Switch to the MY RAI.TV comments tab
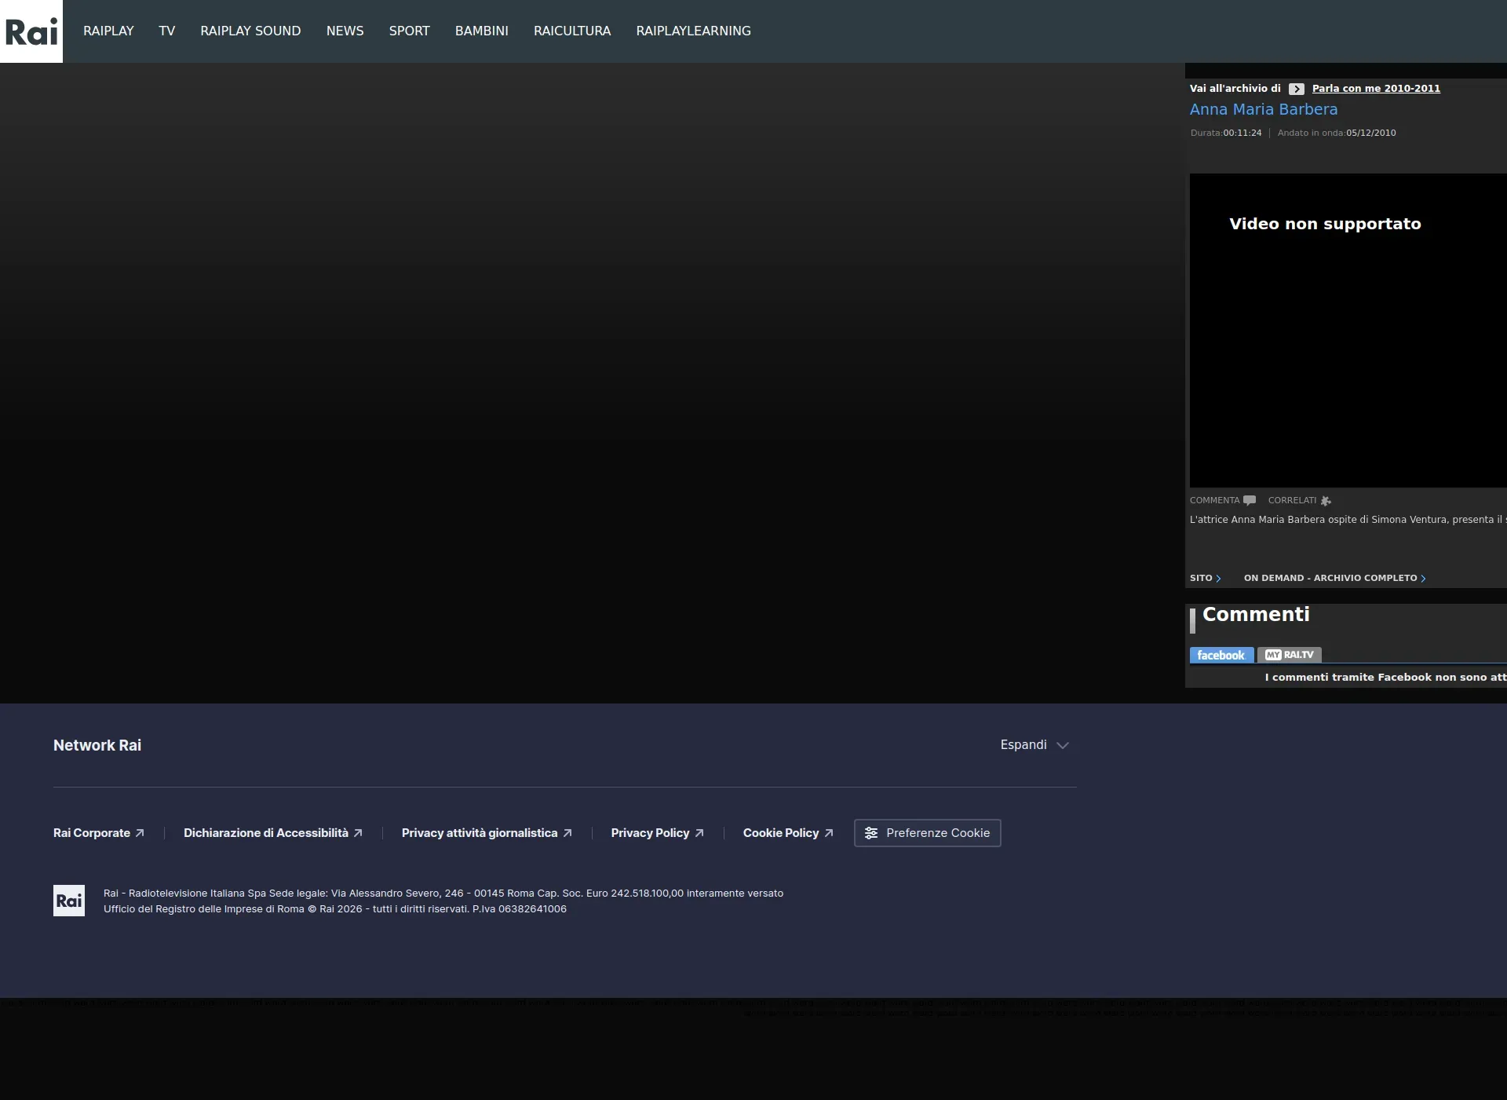Image resolution: width=1507 pixels, height=1100 pixels. (1290, 655)
